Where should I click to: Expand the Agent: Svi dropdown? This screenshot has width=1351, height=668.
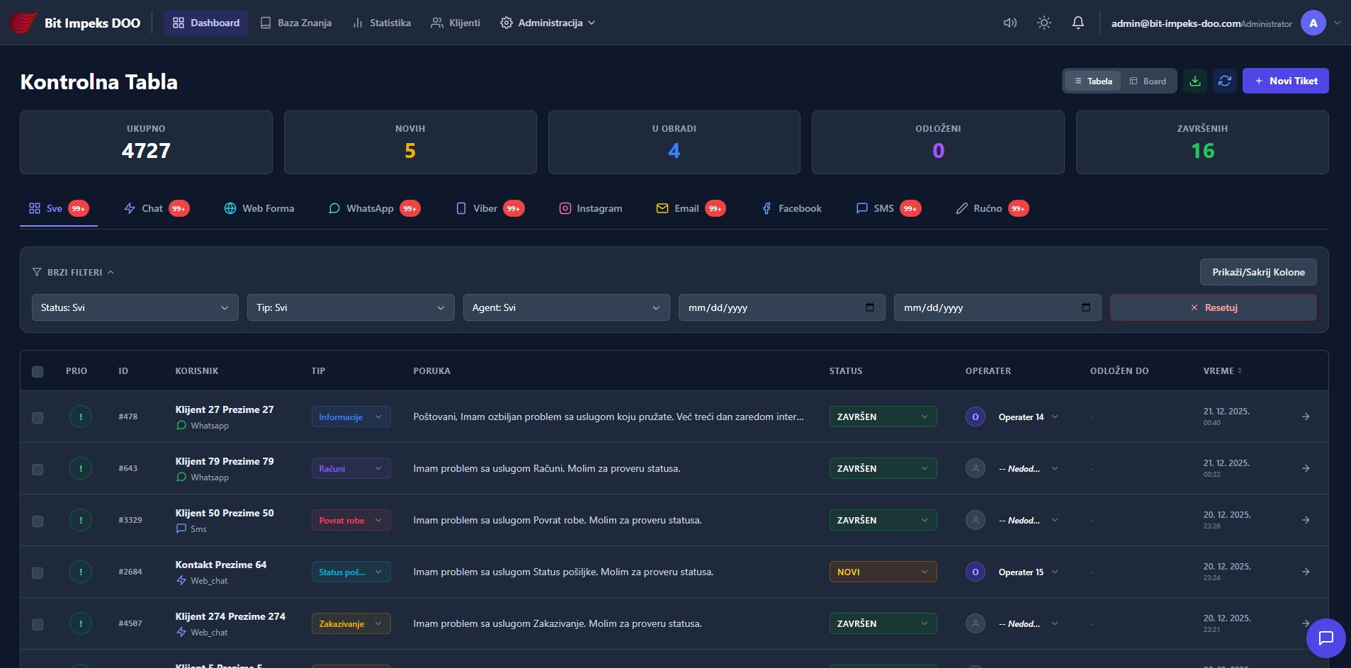click(565, 307)
